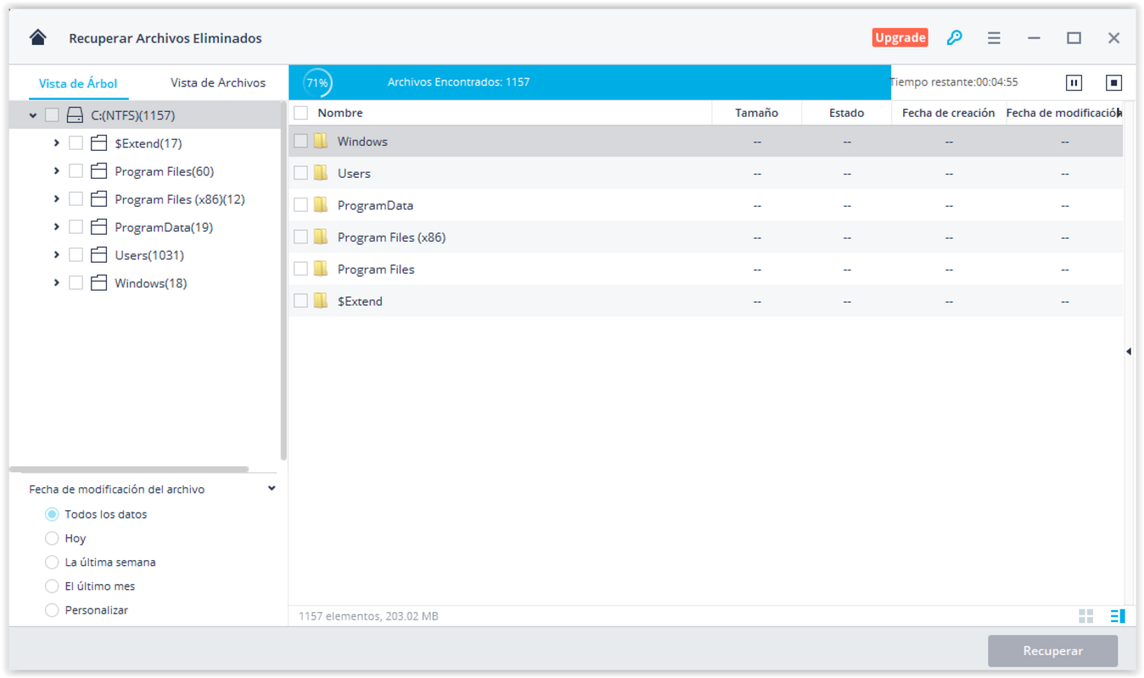Click Users(1031) folder icon in tree

point(98,255)
